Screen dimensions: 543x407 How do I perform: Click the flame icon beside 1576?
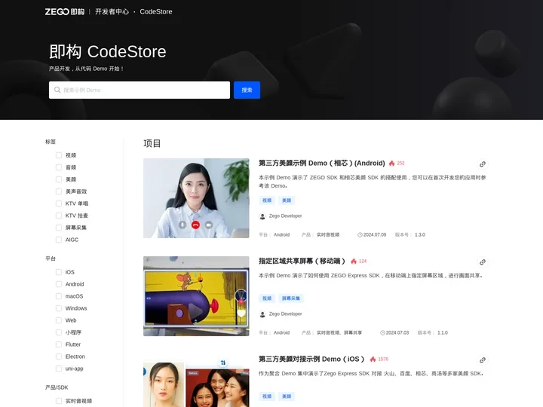[x=373, y=359]
